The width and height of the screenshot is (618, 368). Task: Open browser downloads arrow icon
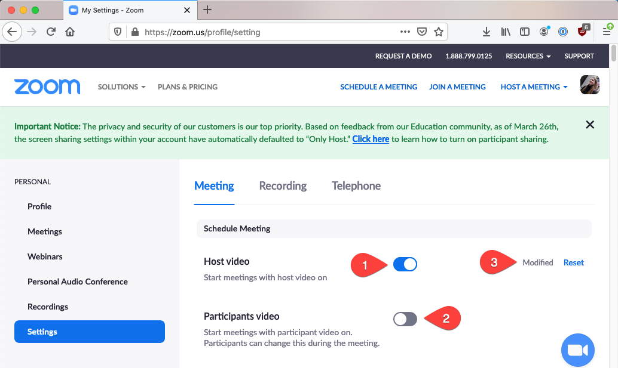click(x=487, y=32)
